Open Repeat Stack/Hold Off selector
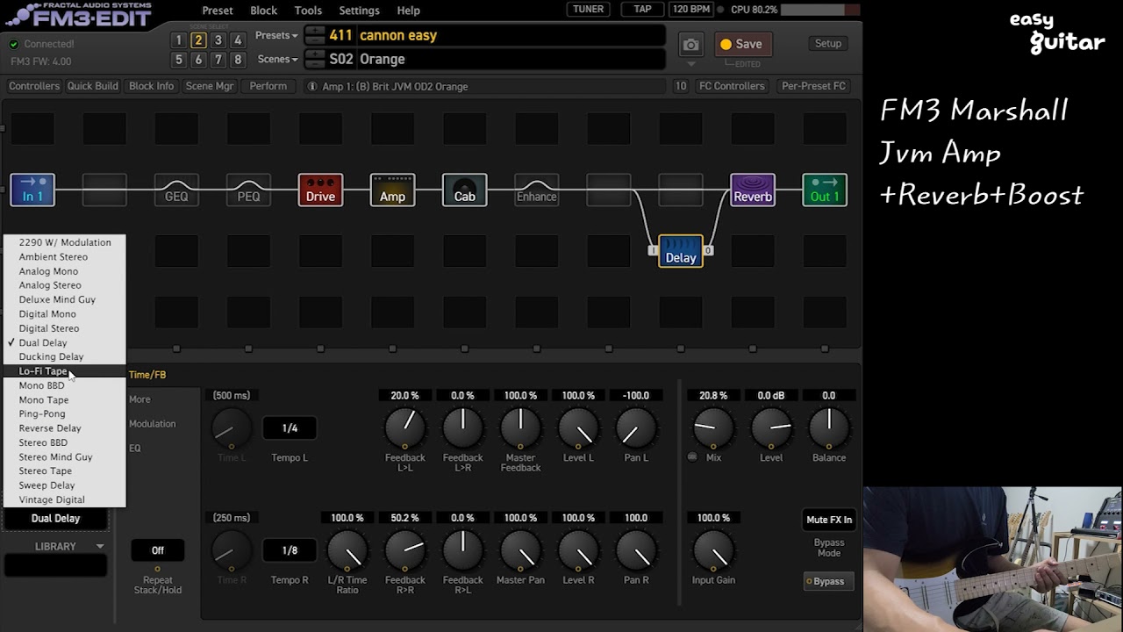The image size is (1123, 632). pos(158,550)
